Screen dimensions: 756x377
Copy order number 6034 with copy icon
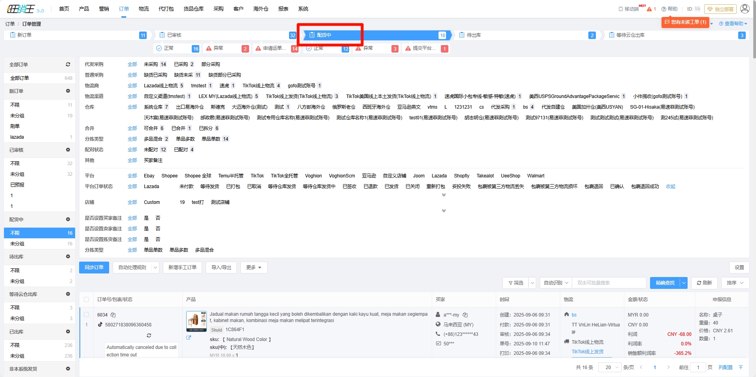113,315
